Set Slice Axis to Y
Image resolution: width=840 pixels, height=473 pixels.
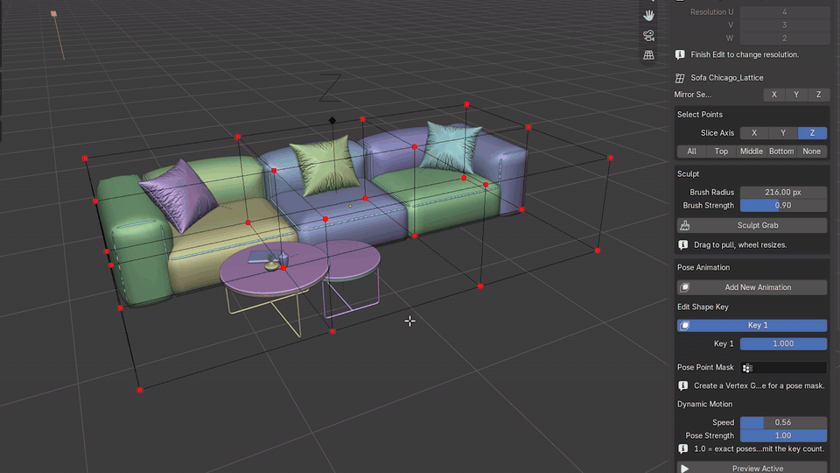pyautogui.click(x=783, y=133)
